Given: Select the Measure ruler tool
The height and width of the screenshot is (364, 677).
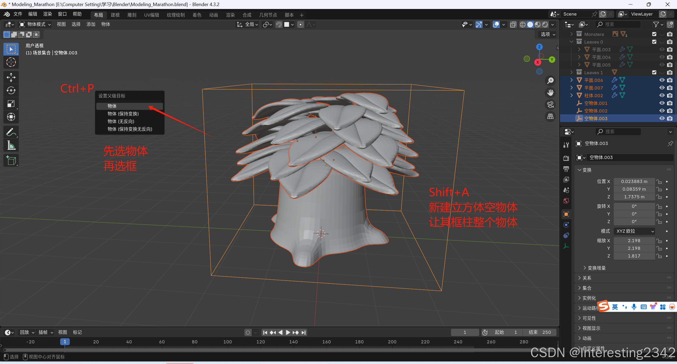Looking at the screenshot, I should point(11,145).
